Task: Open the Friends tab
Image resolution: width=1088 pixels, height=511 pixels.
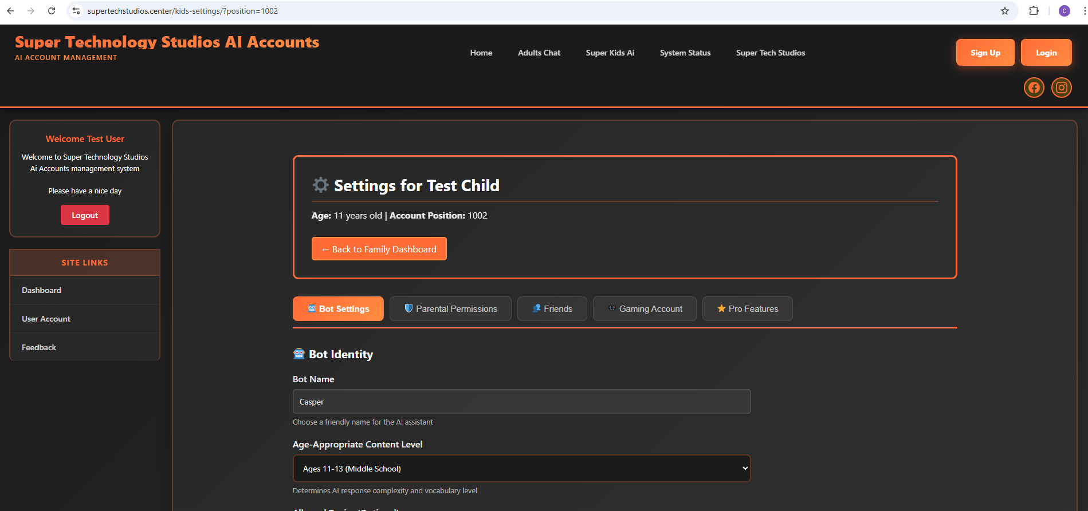Action: [552, 309]
